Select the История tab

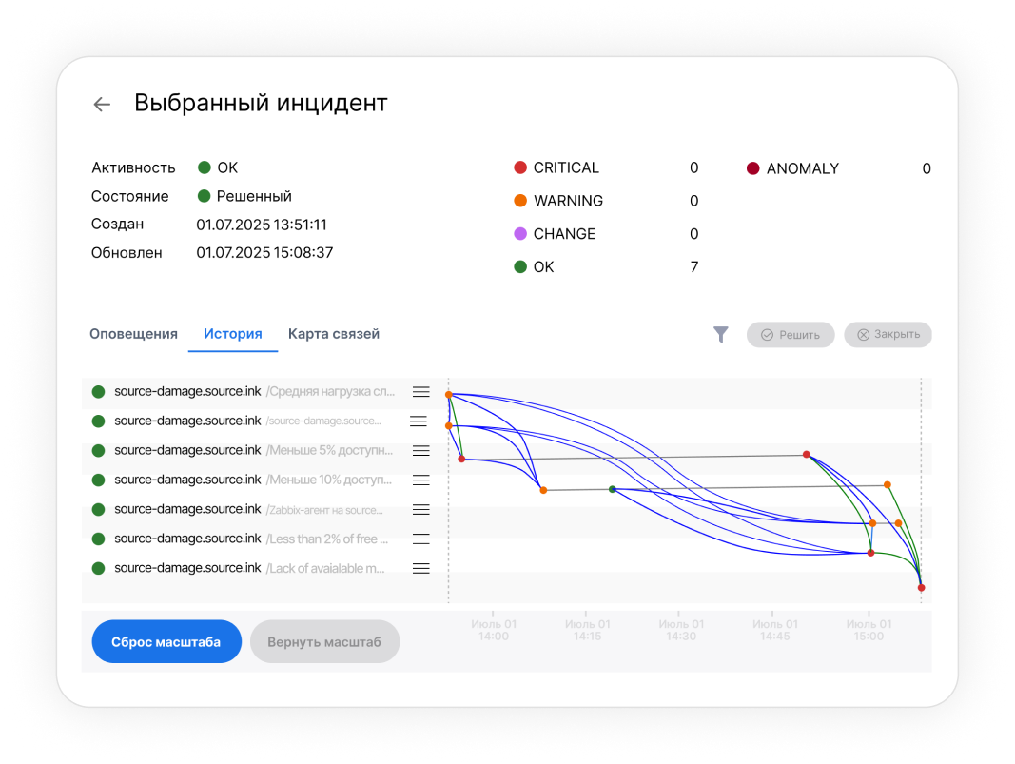pos(233,334)
